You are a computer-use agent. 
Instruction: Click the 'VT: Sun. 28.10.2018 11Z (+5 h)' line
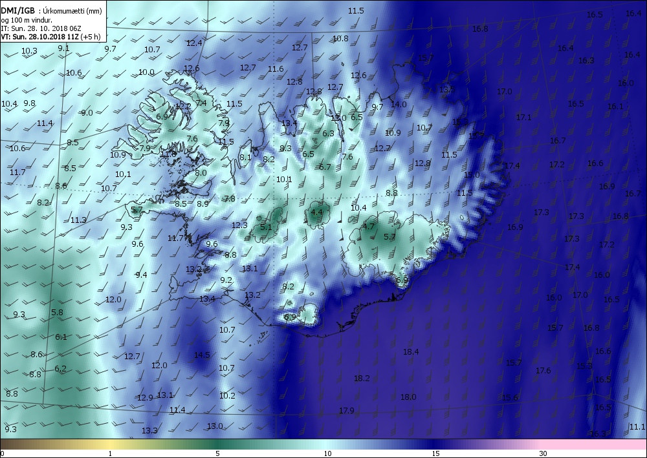click(x=50, y=36)
